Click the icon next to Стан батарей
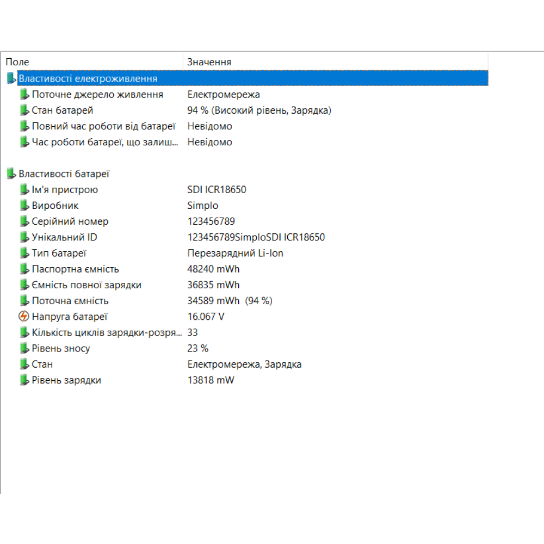Viewport: 544px width, 544px height. point(24,110)
